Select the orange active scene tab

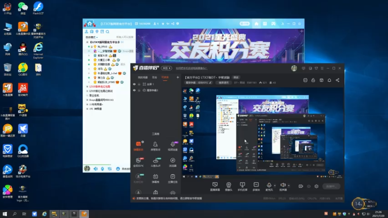pos(165,78)
